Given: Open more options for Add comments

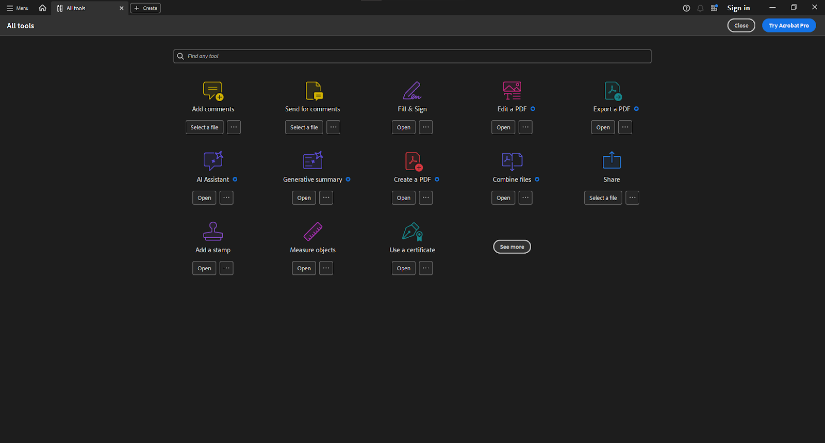Looking at the screenshot, I should pos(234,127).
